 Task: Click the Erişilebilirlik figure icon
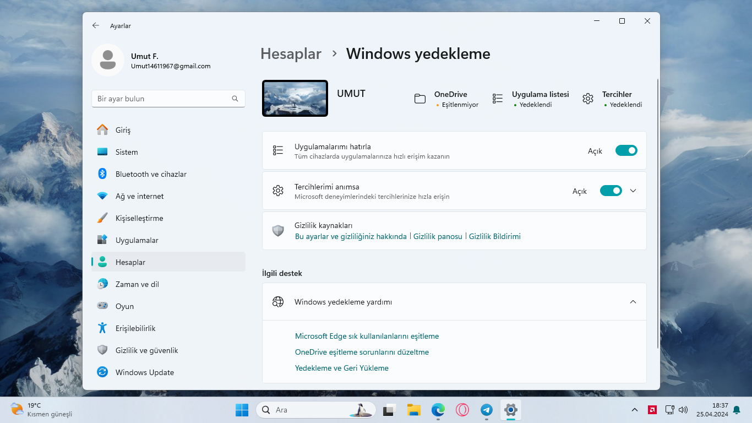tap(102, 328)
